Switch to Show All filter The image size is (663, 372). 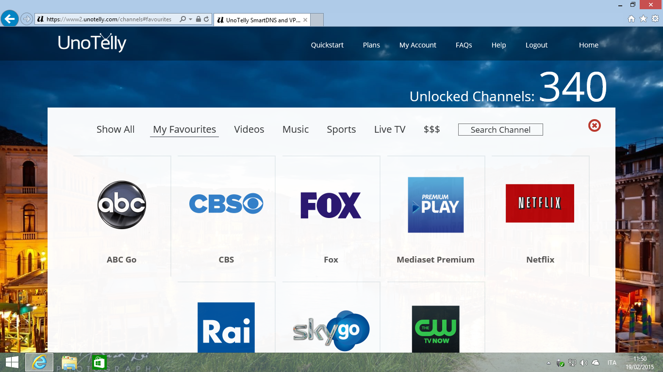pos(116,129)
